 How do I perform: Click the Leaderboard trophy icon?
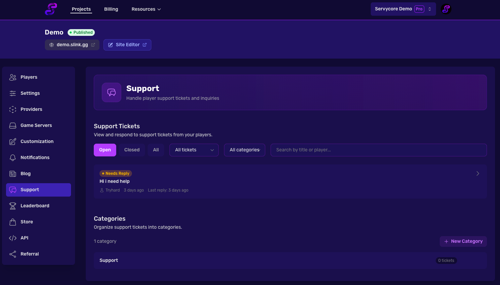(13, 206)
